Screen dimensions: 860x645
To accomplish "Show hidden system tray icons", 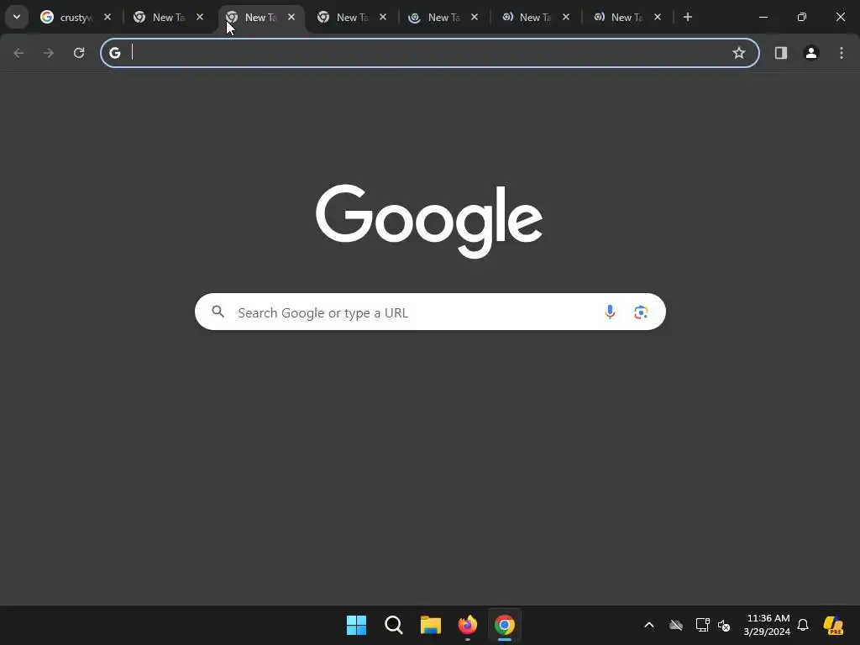I will pos(649,625).
